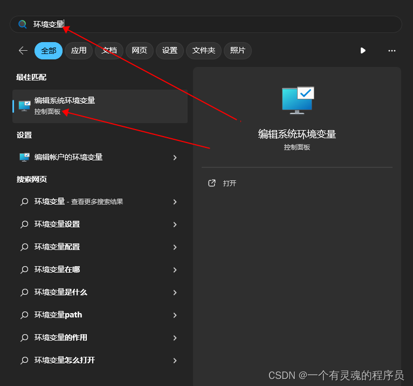Screen dimensions: 413x386
Task: Open the three-dot more options menu
Action: (x=392, y=51)
